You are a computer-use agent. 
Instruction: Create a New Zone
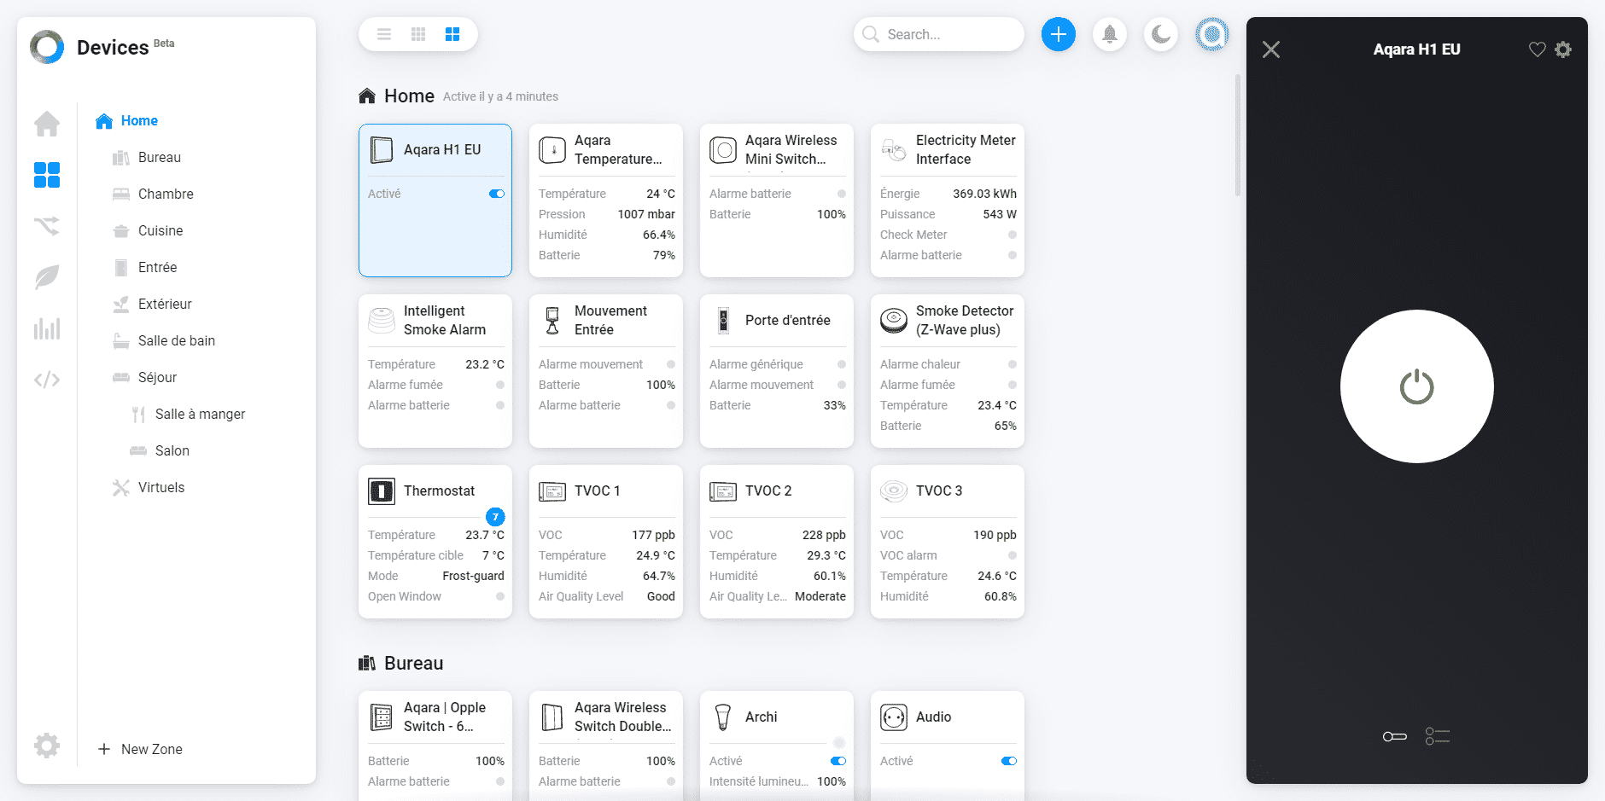coord(140,749)
